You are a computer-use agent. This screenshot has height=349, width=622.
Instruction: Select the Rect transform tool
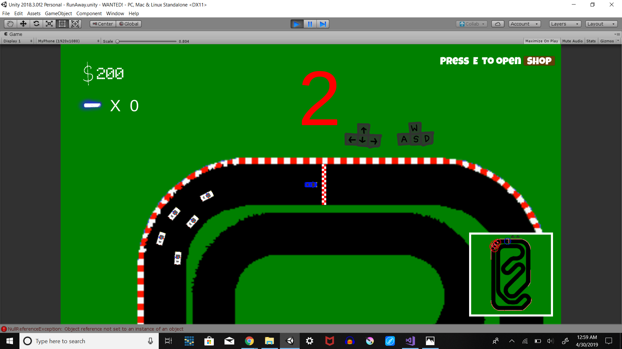click(x=62, y=24)
